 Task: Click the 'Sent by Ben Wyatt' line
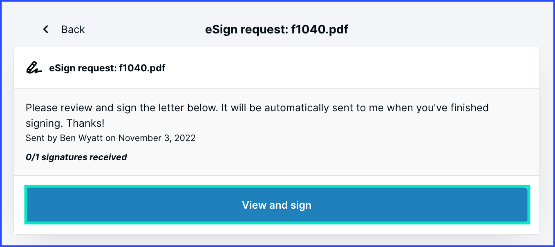tap(110, 138)
